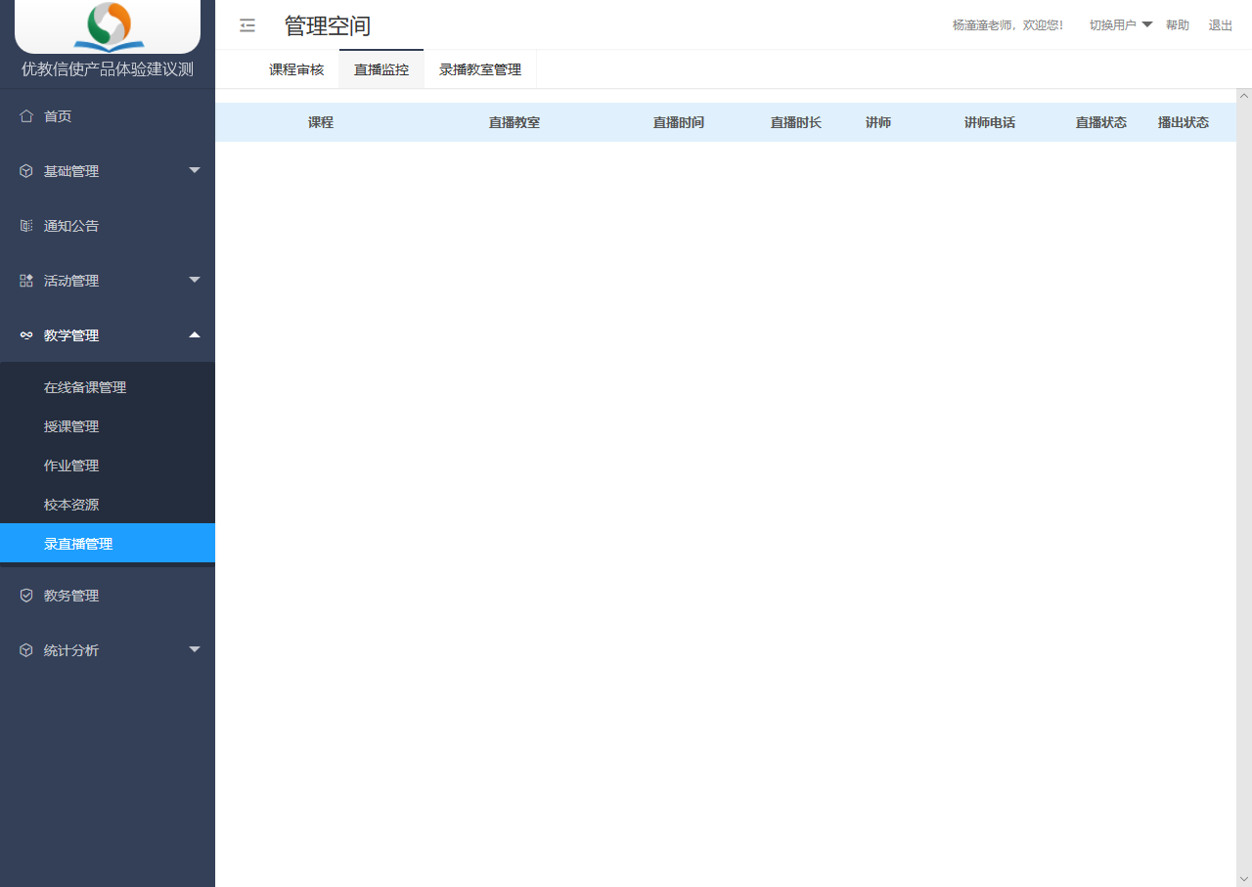
Task: Click the cube icon beside 基础管理
Action: click(26, 171)
